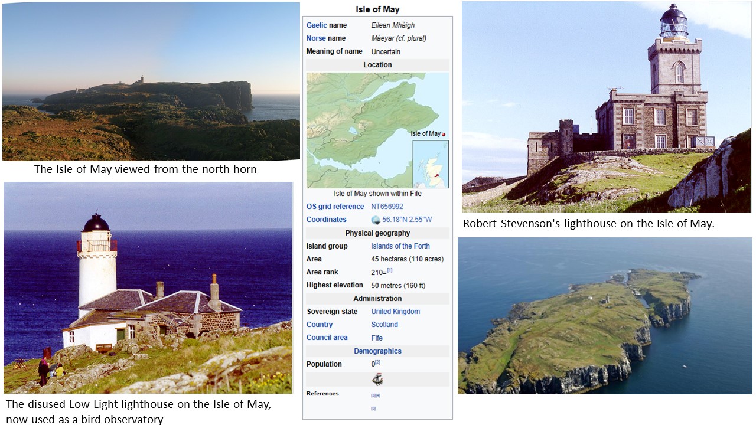Open the OS grid reference link
This screenshot has height=425, width=756.
335,207
